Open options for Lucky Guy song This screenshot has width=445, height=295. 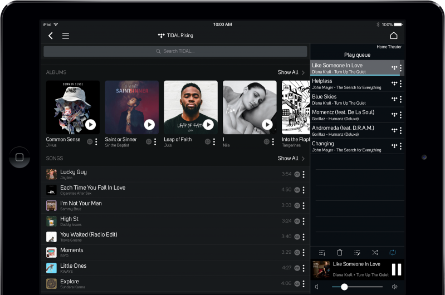[304, 174]
